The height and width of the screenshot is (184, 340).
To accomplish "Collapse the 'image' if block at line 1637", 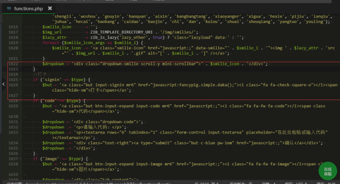I will point(20,158).
